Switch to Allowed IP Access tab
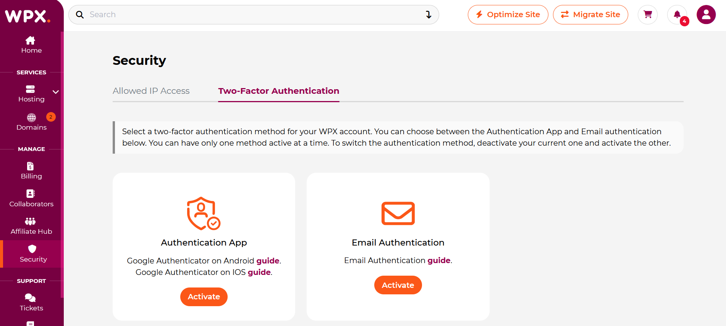The width and height of the screenshot is (726, 326). tap(151, 91)
